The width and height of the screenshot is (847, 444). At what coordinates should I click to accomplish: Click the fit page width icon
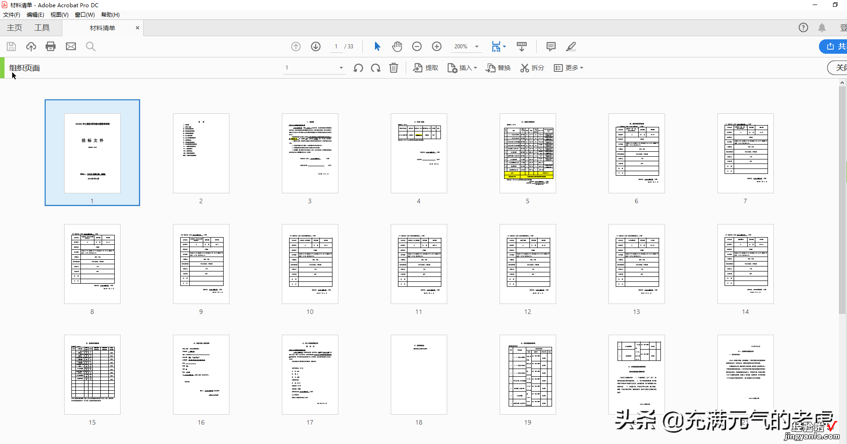tap(496, 47)
